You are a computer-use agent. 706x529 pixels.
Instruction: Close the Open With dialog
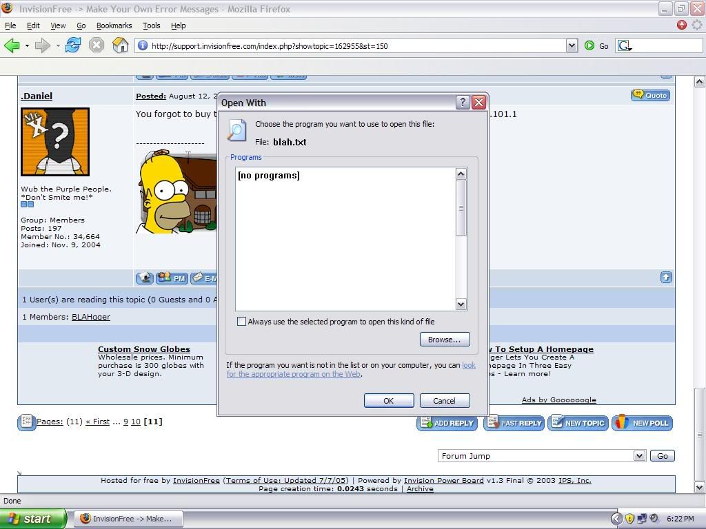pyautogui.click(x=478, y=103)
